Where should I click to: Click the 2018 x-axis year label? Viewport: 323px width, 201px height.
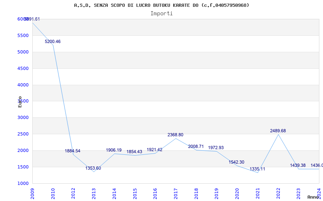(x=196, y=194)
